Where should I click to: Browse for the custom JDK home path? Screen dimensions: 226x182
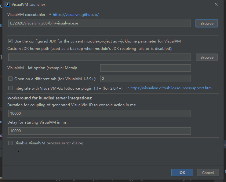click(x=207, y=57)
